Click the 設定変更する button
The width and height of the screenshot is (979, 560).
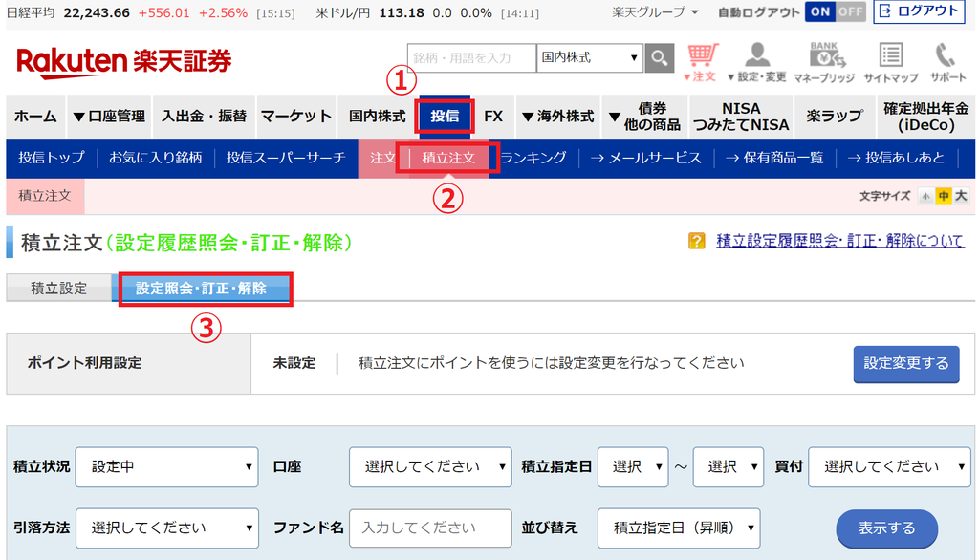(x=906, y=364)
